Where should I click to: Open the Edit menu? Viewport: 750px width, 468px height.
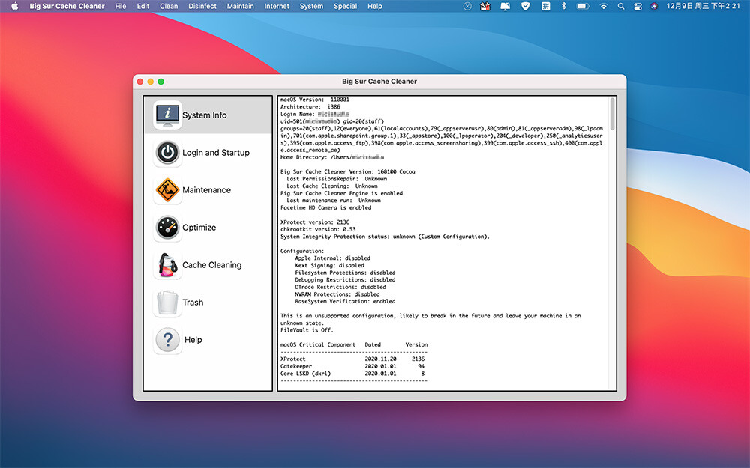143,6
